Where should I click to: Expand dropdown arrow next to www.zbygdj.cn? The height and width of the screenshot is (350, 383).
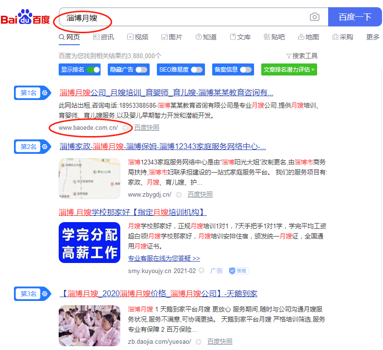(179, 195)
